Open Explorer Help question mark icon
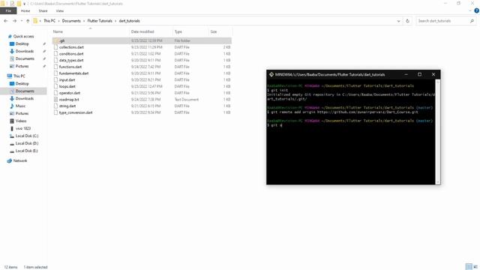The image size is (480, 270). [477, 10]
